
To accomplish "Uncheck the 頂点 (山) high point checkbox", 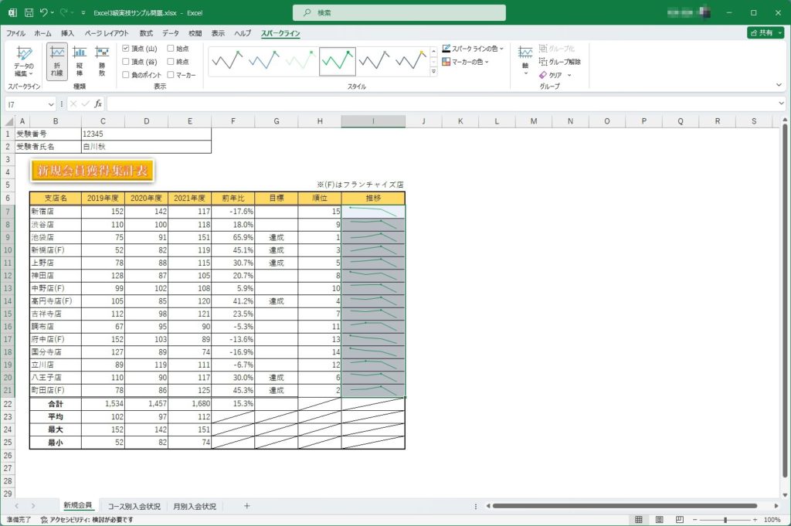I will 127,49.
